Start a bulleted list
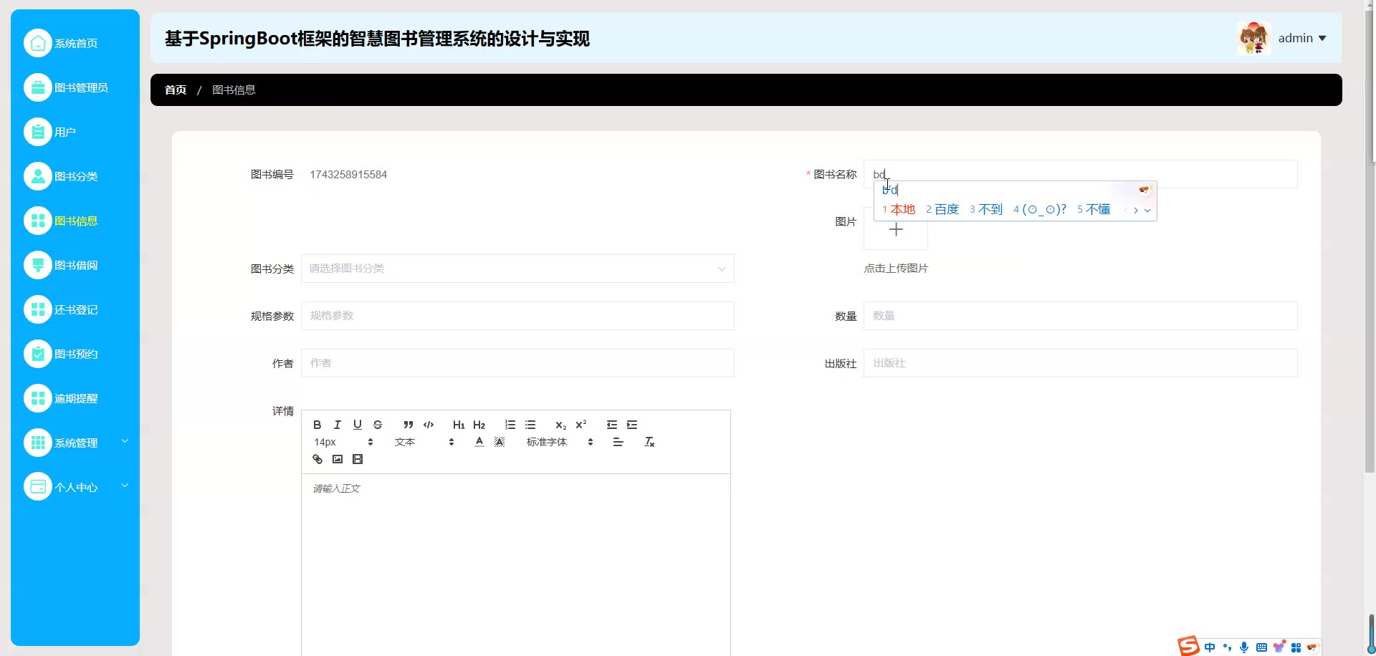The image size is (1376, 656). click(530, 425)
